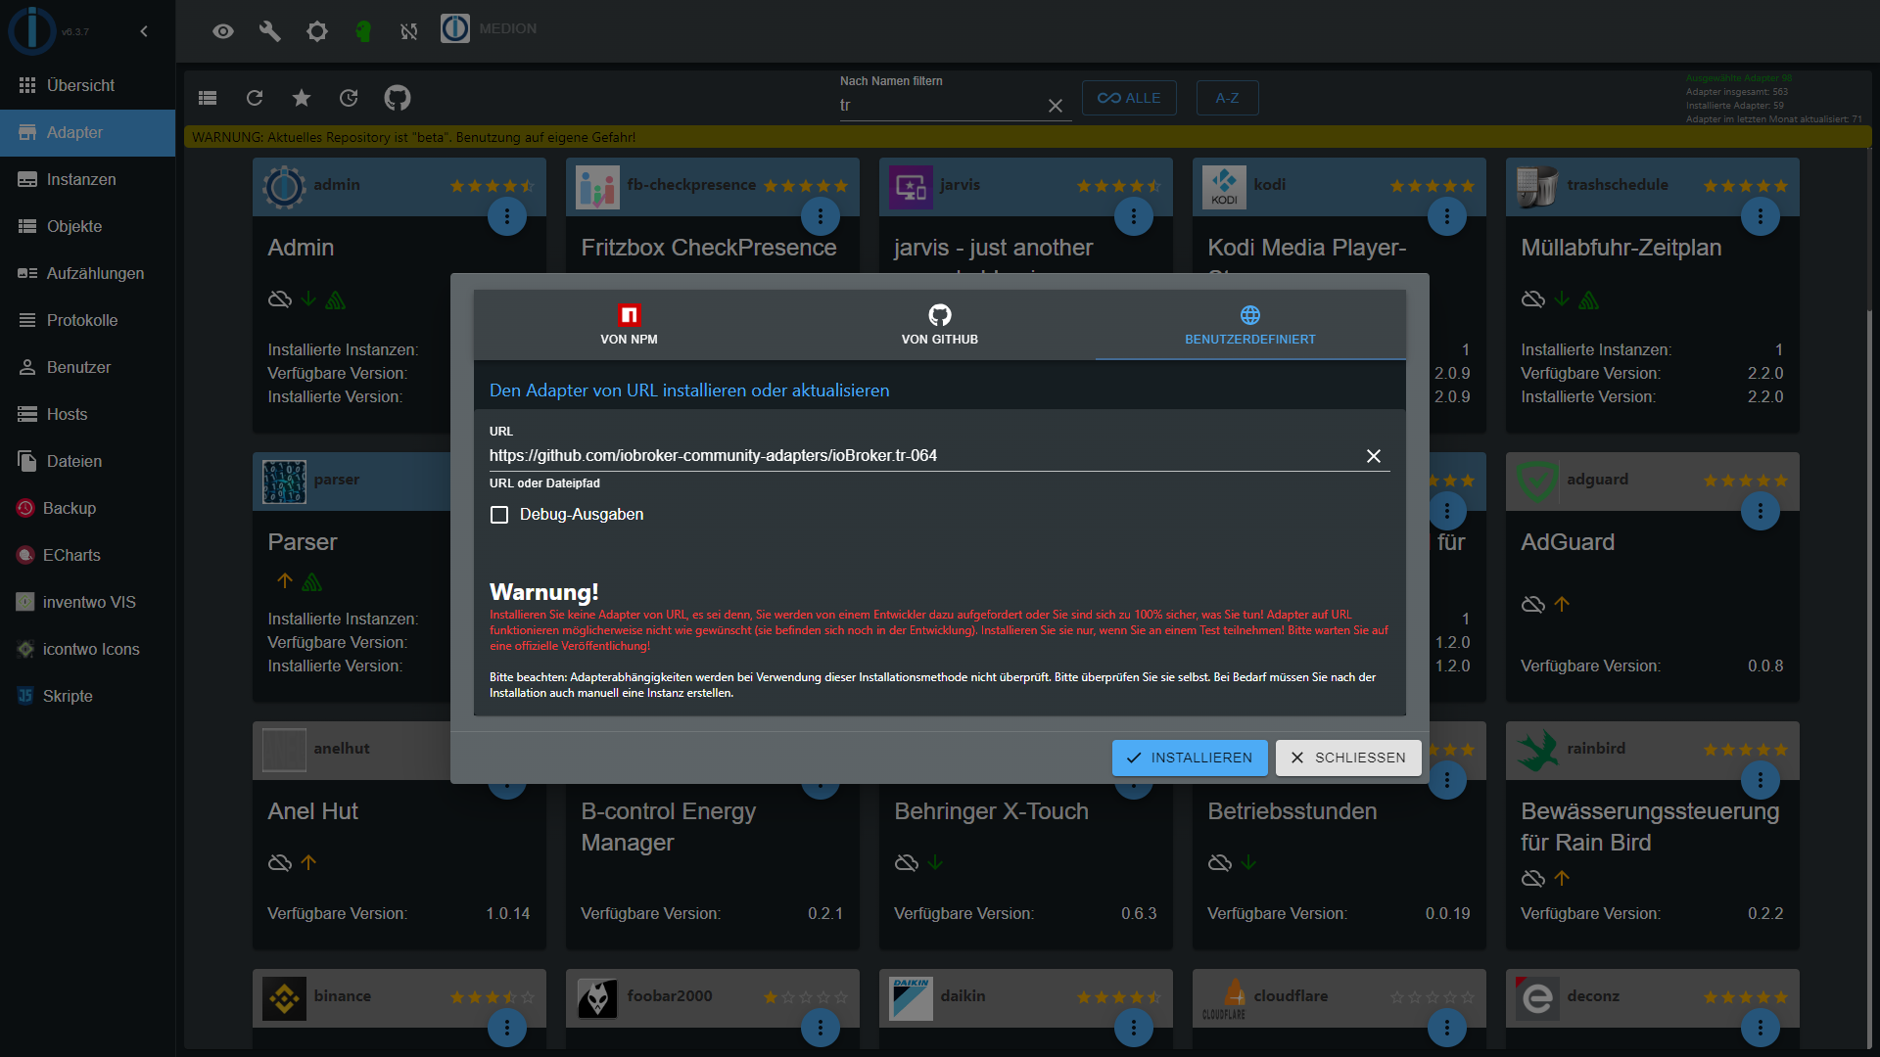This screenshot has height=1057, width=1880.
Task: Click the deconz adapter logo
Action: point(1537,998)
